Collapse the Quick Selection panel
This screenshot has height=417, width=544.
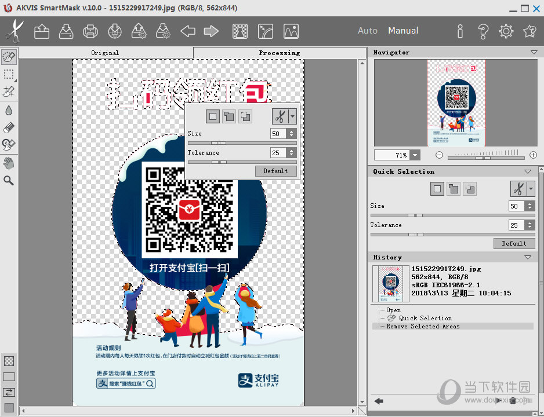528,171
